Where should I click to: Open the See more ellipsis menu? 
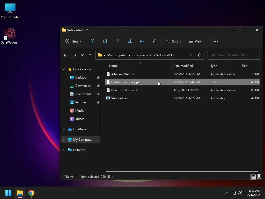pos(216,41)
